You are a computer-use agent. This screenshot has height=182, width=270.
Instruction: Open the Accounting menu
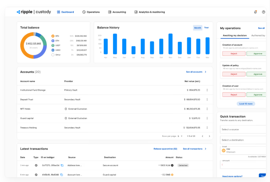coord(117,12)
